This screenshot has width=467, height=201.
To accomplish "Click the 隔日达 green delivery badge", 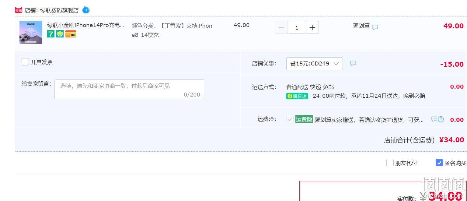I will pos(297,96).
